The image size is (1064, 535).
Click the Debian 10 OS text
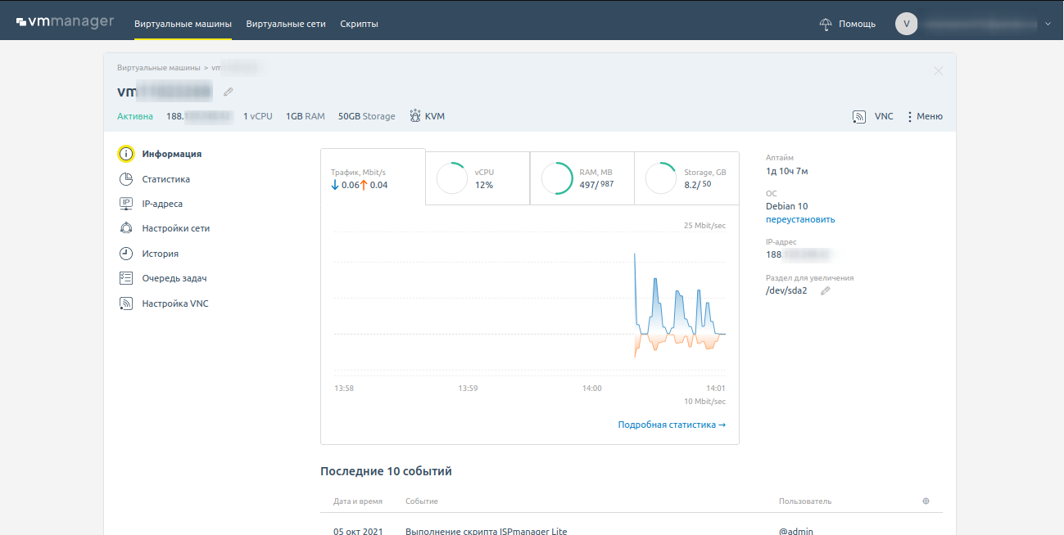click(786, 206)
